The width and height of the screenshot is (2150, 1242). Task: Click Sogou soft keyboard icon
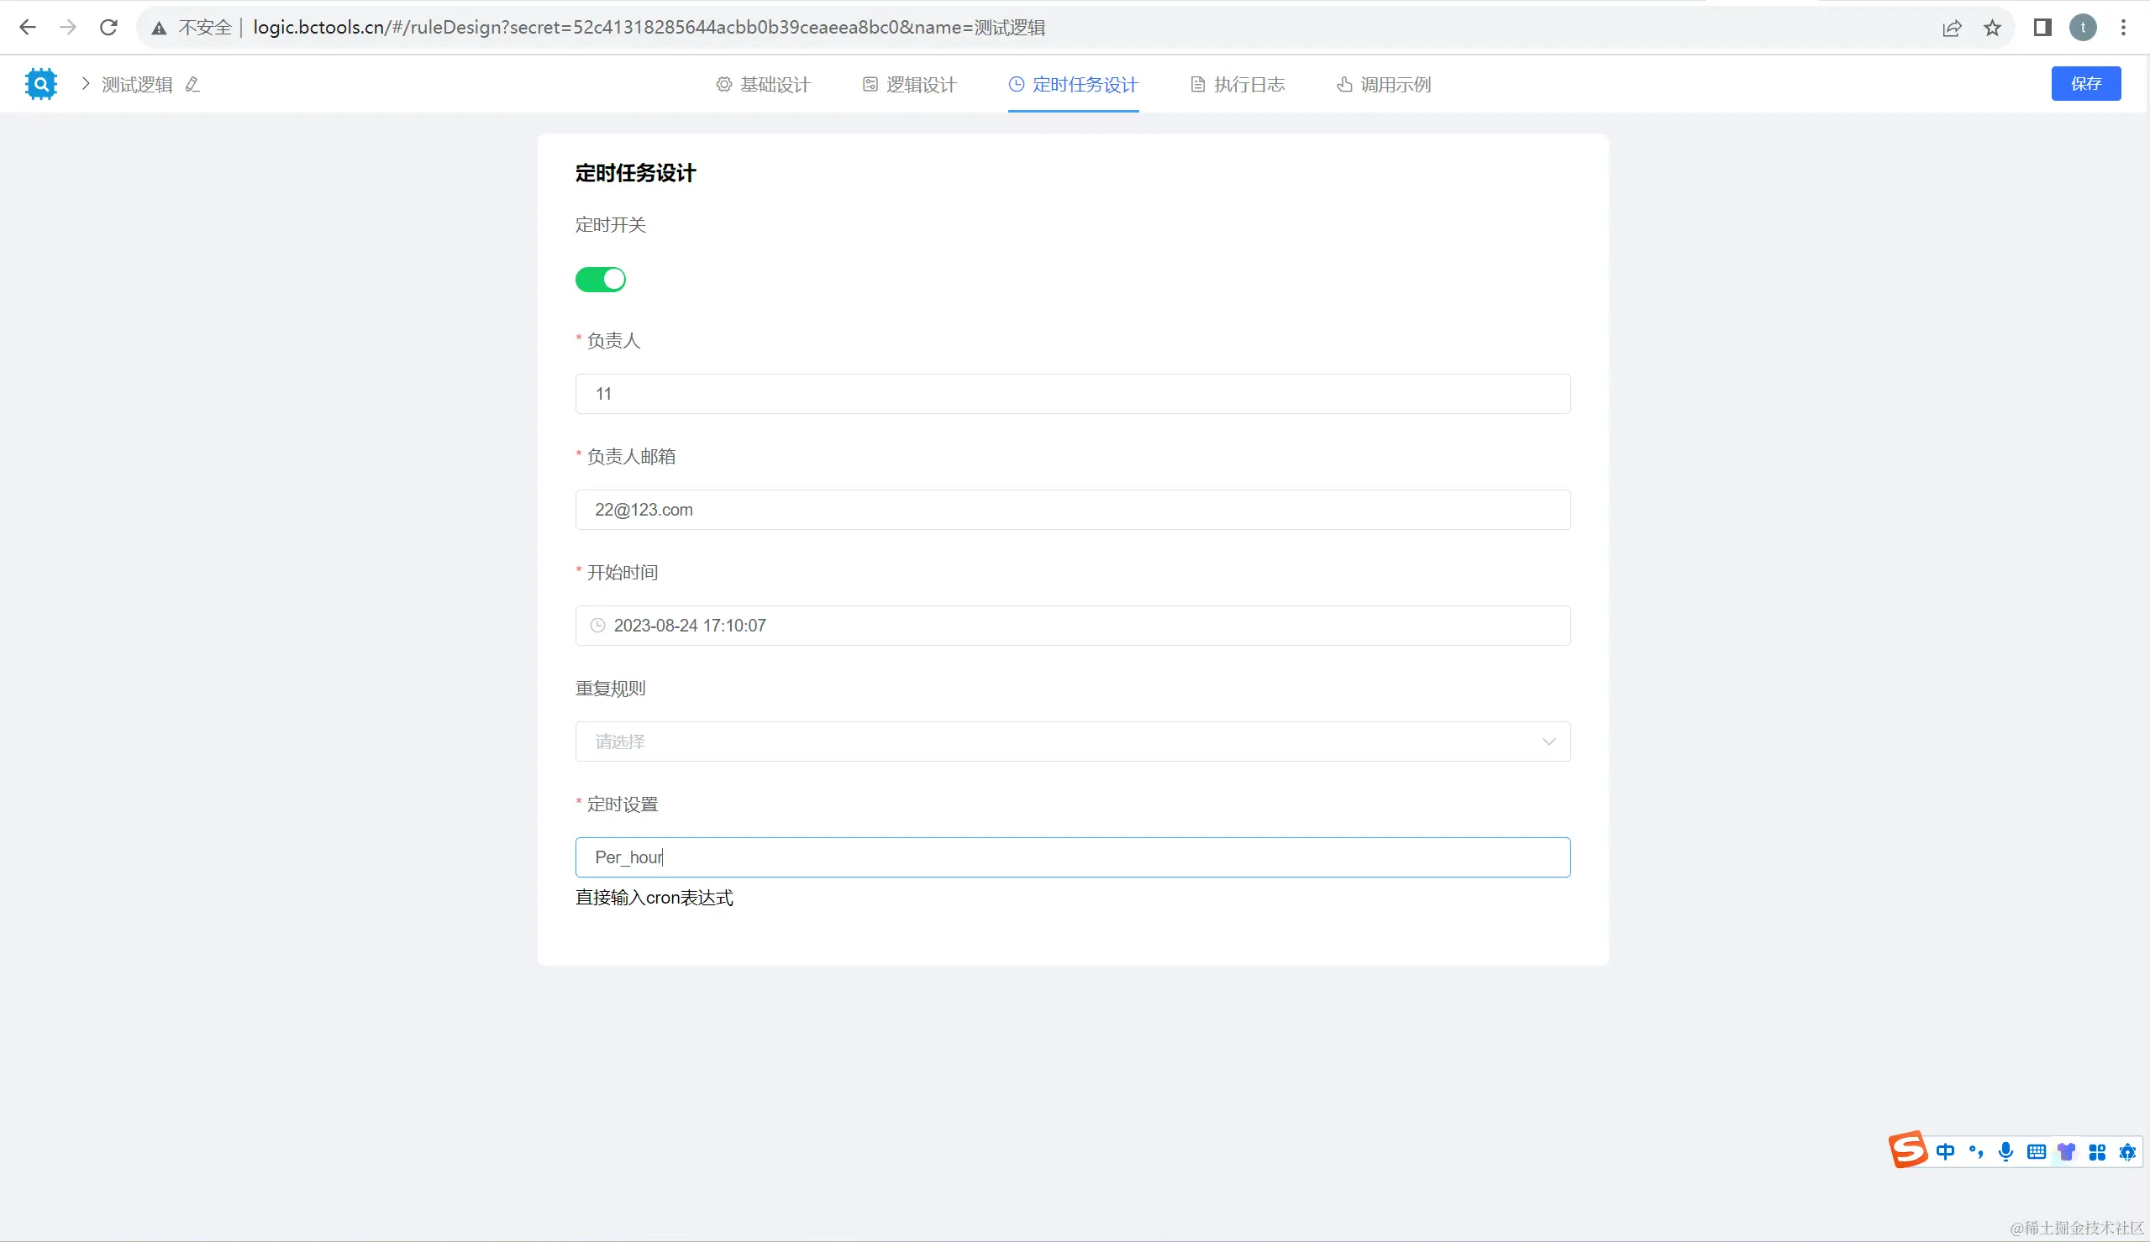pos(2037,1151)
